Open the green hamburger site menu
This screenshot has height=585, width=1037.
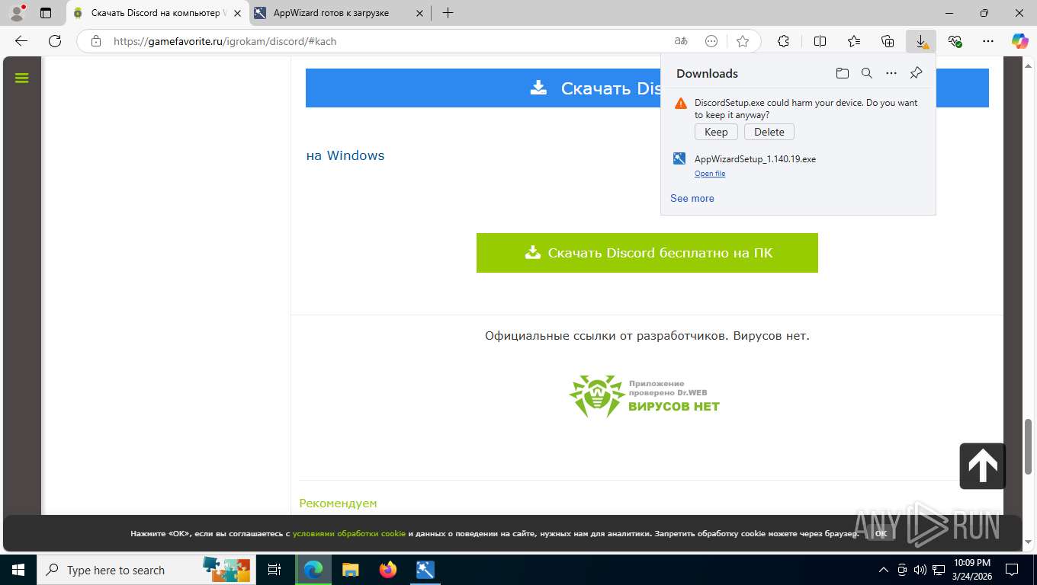pyautogui.click(x=21, y=78)
